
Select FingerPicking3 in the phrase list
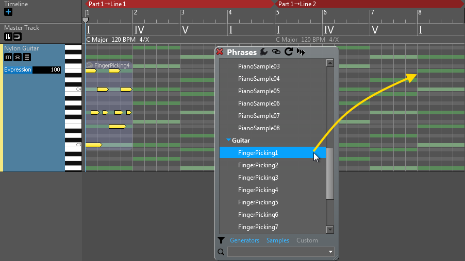click(258, 178)
